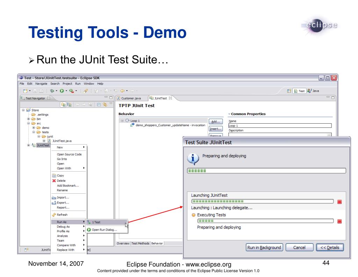This screenshot has height=277, width=358.
Task: Open the File menu
Action: [22, 84]
